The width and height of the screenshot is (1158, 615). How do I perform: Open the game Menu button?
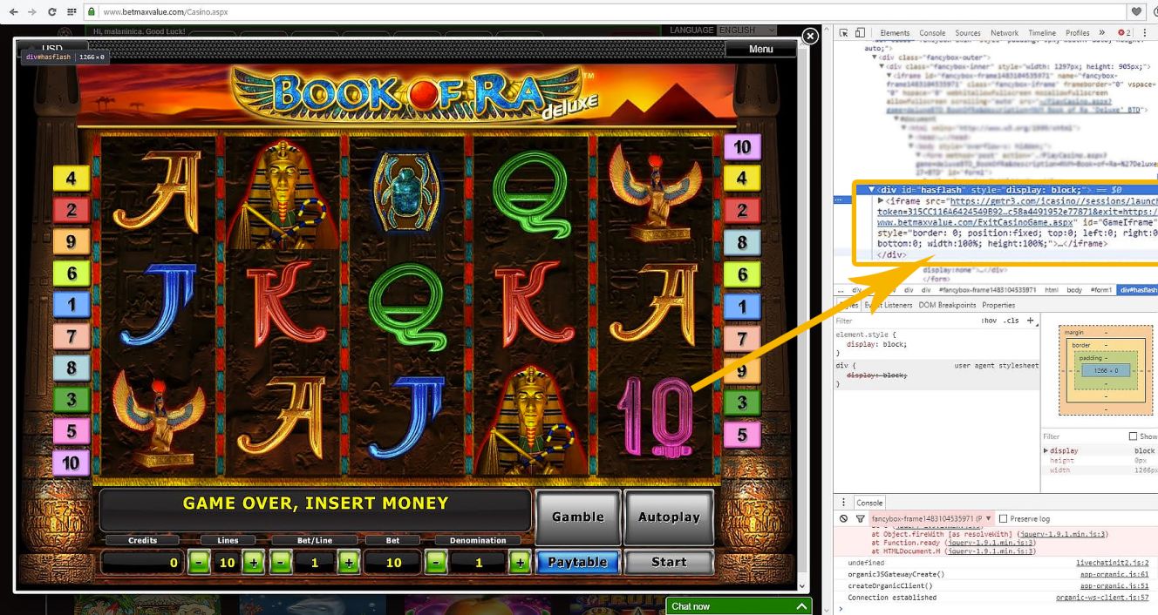tap(760, 49)
